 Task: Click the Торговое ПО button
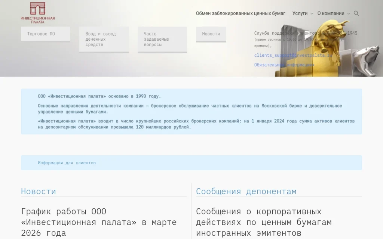pos(46,34)
